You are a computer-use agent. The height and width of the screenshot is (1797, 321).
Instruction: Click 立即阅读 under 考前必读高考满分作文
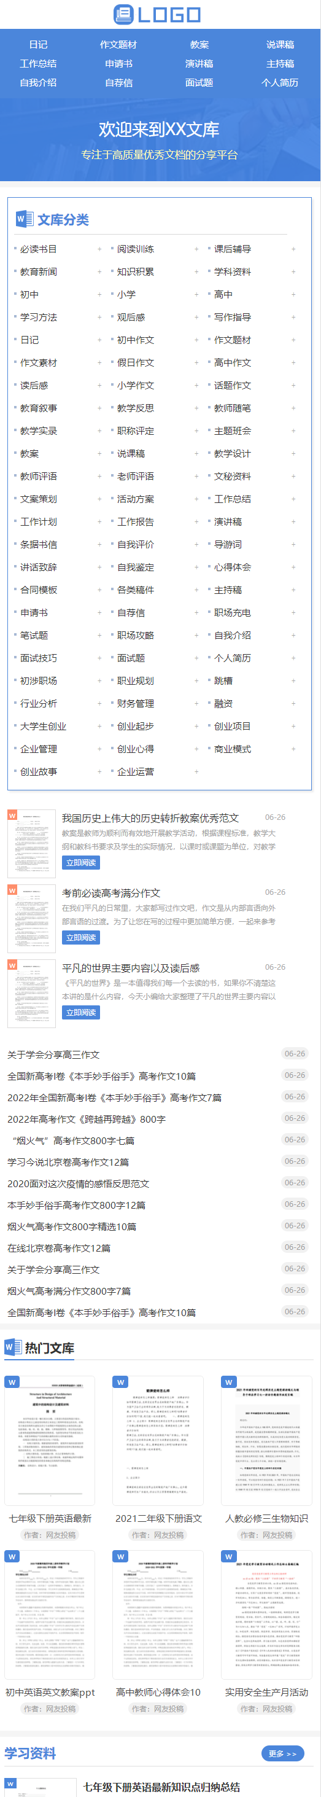tap(81, 938)
